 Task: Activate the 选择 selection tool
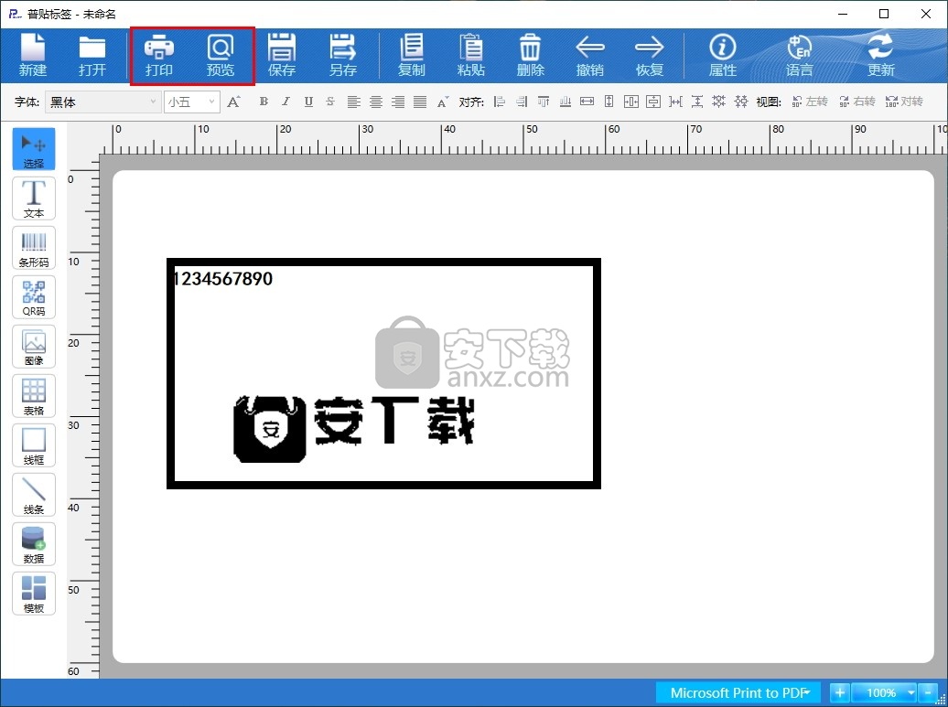34,149
